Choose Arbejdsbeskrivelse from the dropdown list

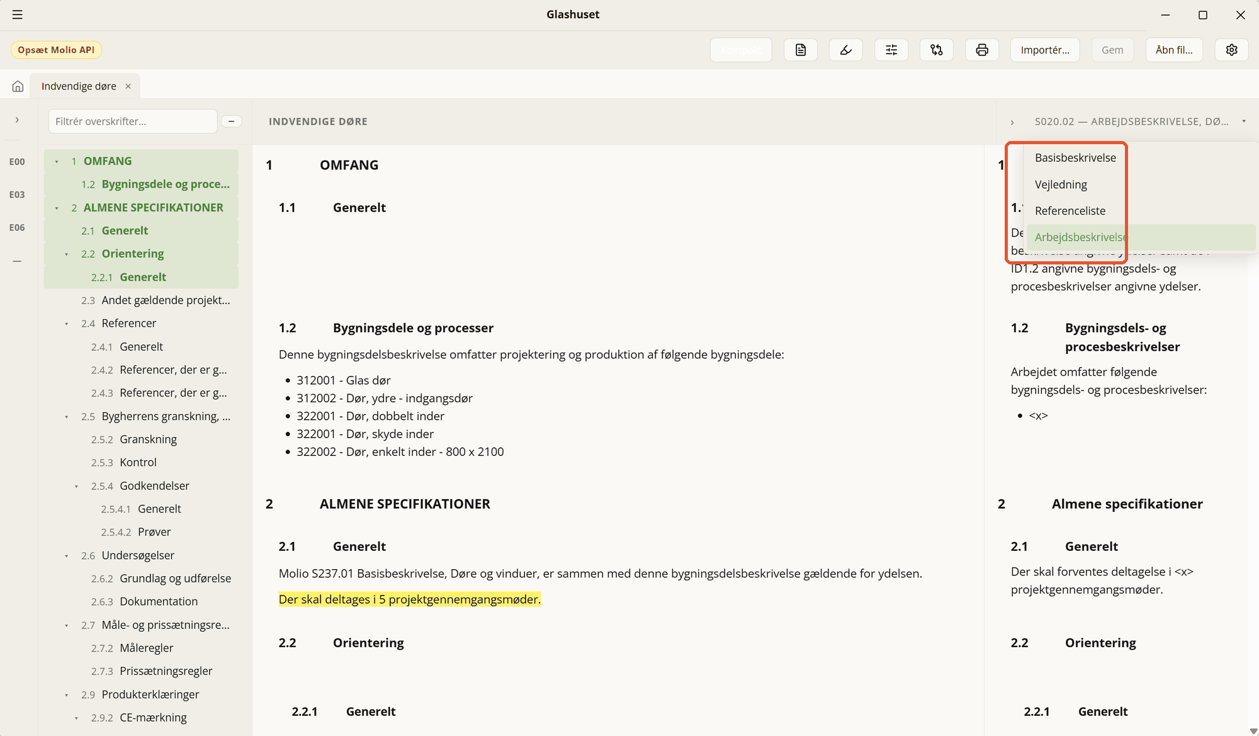click(x=1141, y=237)
